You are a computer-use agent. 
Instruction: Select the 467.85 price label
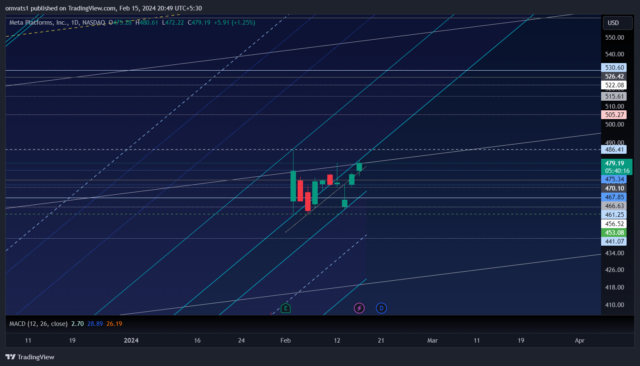(614, 197)
